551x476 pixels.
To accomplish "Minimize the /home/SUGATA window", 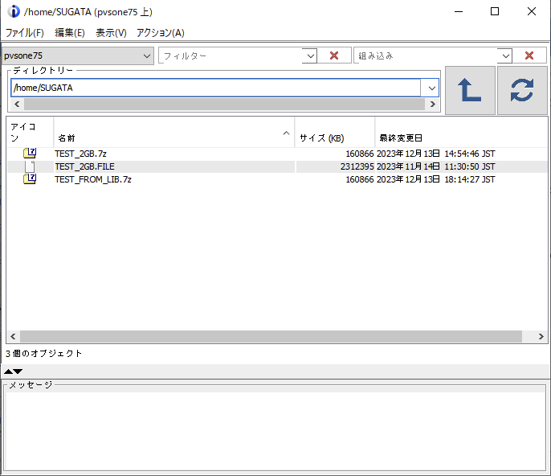I will pyautogui.click(x=459, y=11).
